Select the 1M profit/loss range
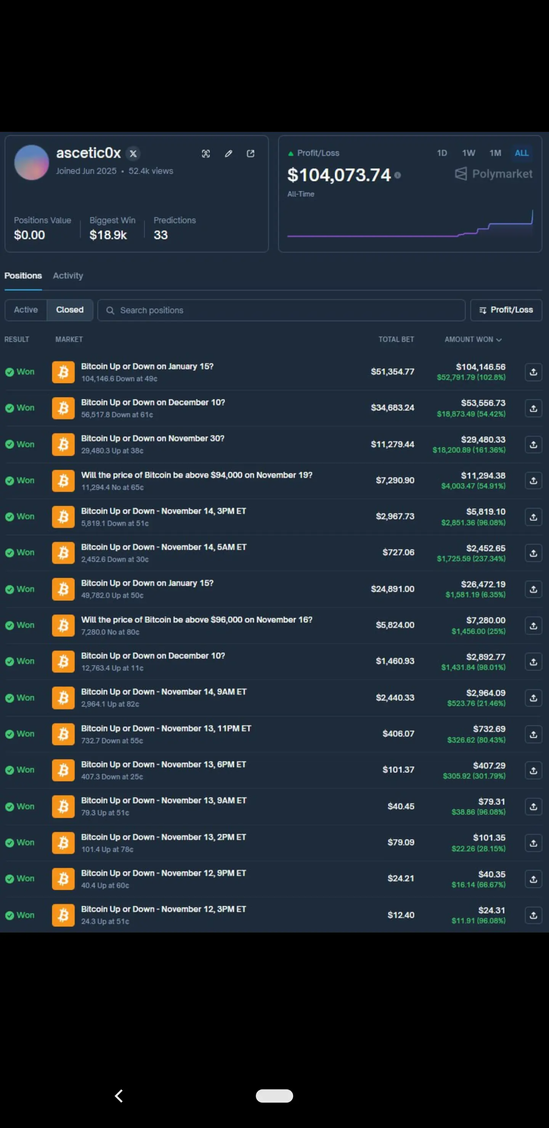The image size is (549, 1128). [x=495, y=153]
